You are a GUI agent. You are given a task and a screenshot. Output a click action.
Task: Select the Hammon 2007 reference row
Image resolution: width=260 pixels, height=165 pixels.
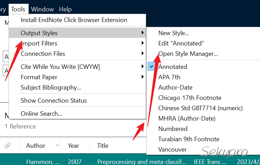103,161
